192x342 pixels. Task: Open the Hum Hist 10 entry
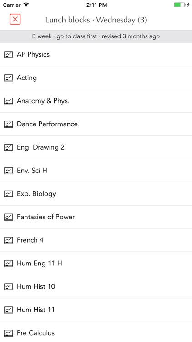point(96,287)
